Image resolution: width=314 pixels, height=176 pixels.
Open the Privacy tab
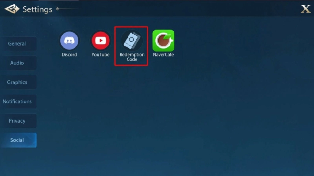17,121
